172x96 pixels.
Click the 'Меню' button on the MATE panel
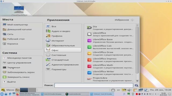click(8, 90)
